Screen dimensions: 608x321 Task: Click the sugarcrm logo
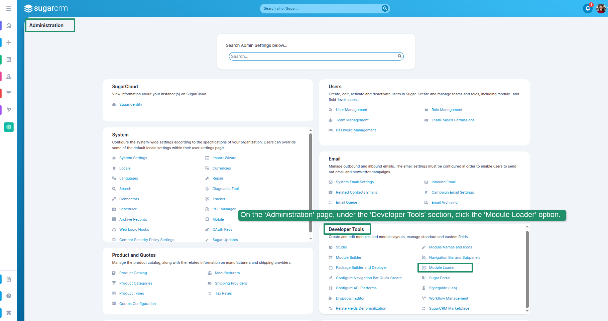pyautogui.click(x=46, y=8)
